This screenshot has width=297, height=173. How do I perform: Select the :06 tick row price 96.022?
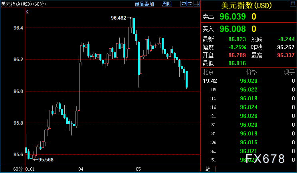pos(249,89)
